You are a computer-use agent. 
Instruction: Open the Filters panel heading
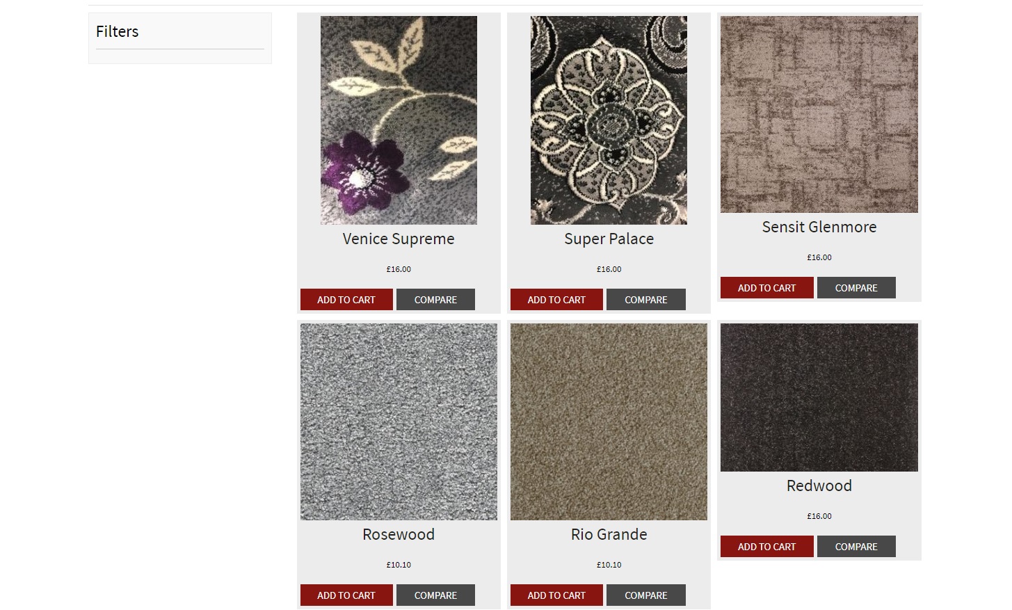(x=117, y=31)
